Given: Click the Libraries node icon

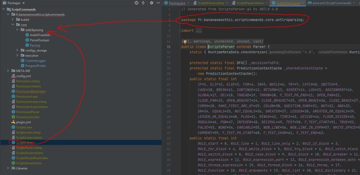Looking at the screenshot, I should (x=13, y=168).
